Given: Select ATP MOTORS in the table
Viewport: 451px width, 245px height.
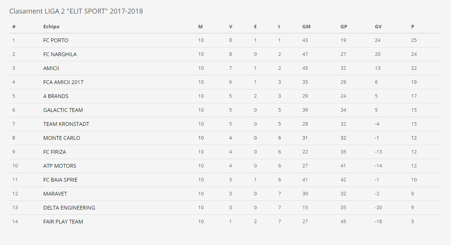Looking at the screenshot, I should [x=60, y=166].
